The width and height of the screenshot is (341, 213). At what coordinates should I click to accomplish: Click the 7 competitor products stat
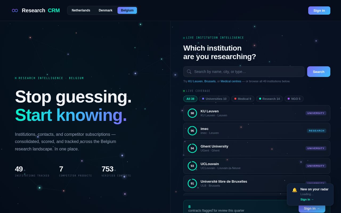pos(75,171)
